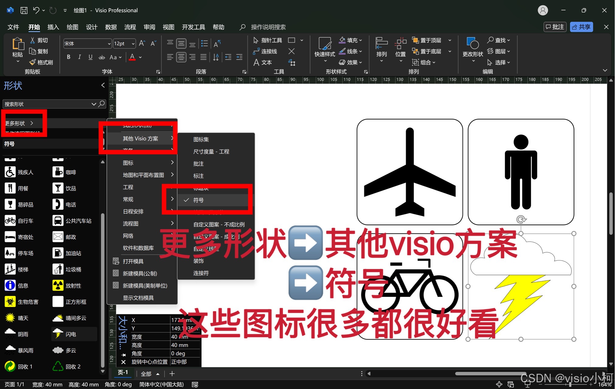This screenshot has height=389, width=615.
Task: Select the Pointer tool (指针工具)
Action: pos(256,40)
